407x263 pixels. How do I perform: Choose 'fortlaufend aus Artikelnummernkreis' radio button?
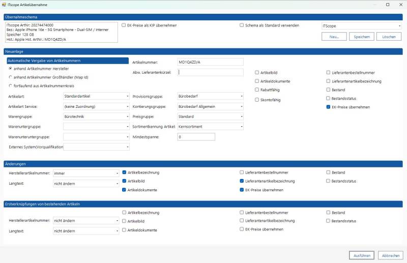click(x=11, y=86)
